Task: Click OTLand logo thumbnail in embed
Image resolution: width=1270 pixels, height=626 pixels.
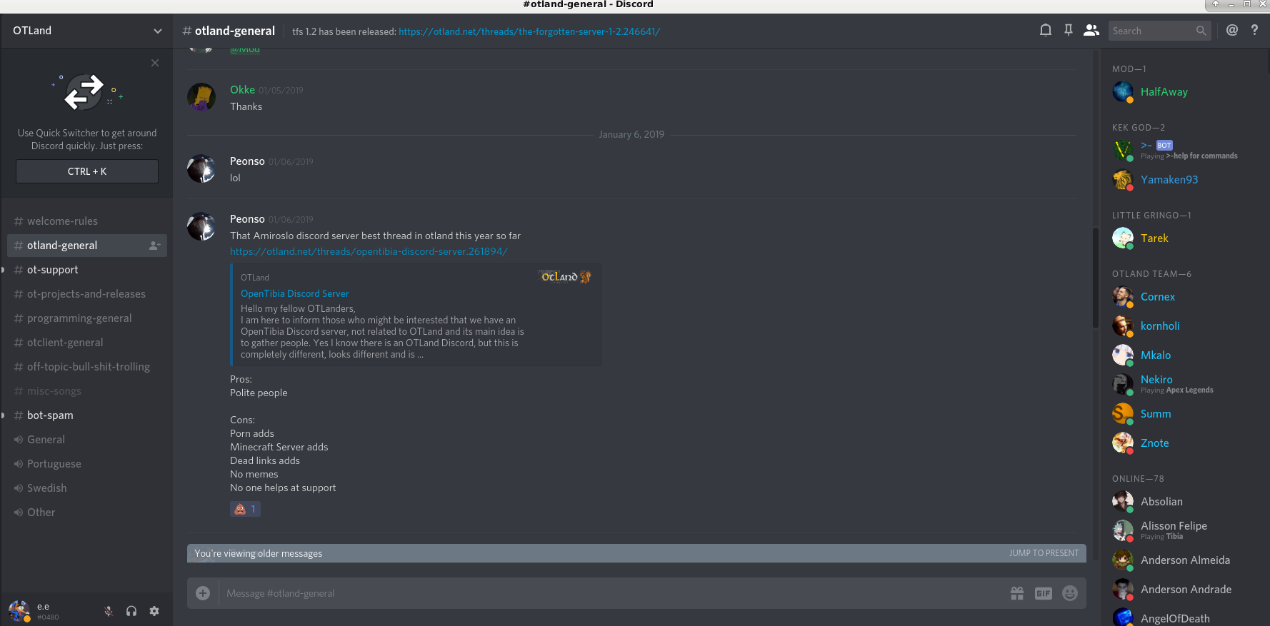Action: 565,276
